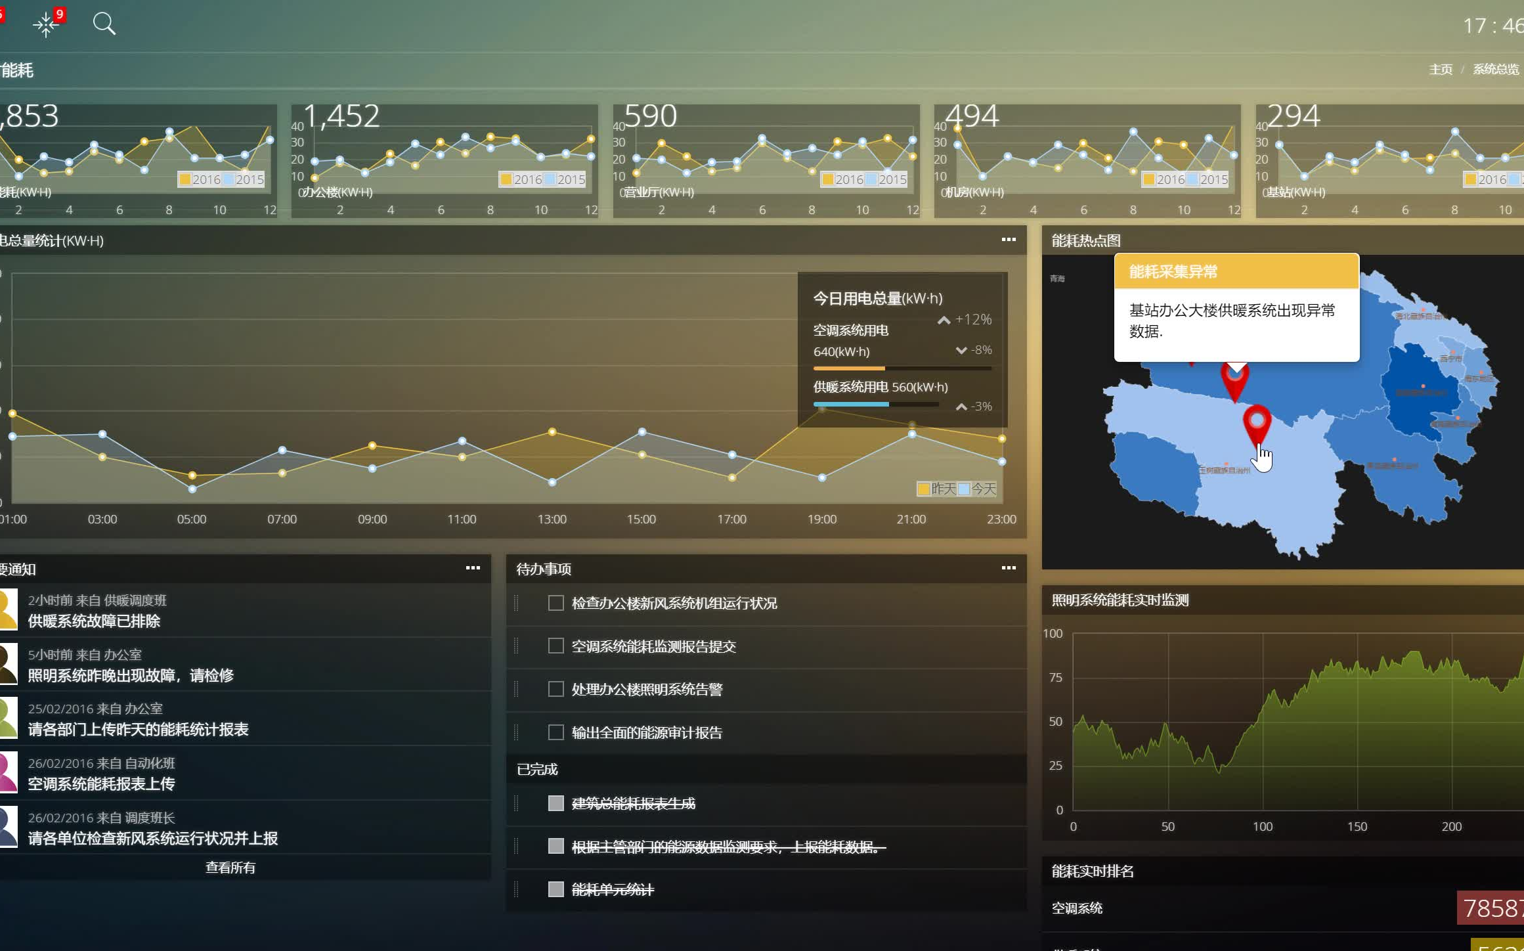Screen dimensions: 1524x951
Task: Open the 照明系统昨晚出现故障 notice
Action: coord(131,675)
